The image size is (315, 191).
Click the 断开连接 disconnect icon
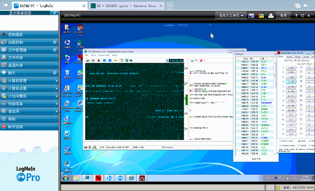4,127
